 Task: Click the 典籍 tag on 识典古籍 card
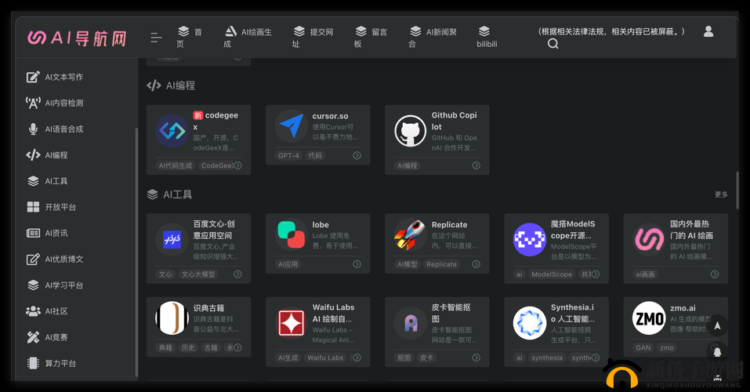tap(165, 347)
